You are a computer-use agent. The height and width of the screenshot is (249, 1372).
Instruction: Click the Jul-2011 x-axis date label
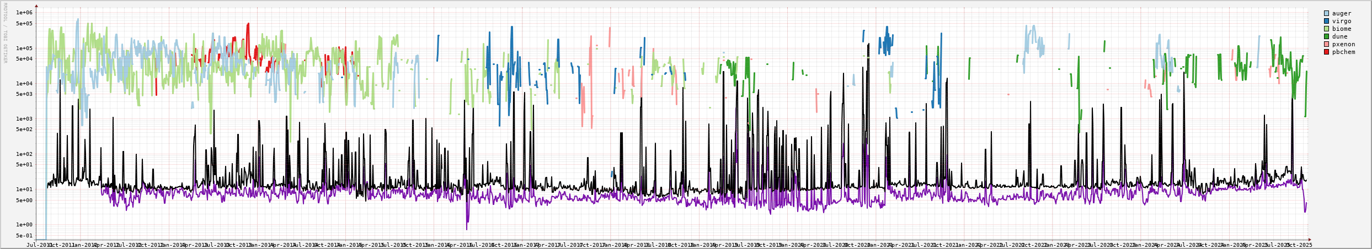[x=39, y=245]
